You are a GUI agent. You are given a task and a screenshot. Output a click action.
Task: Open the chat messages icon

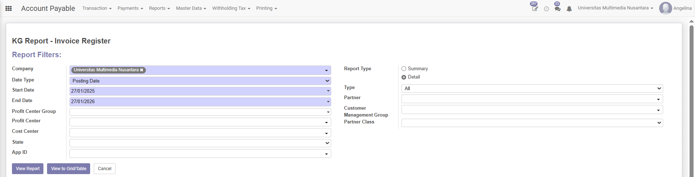(557, 9)
